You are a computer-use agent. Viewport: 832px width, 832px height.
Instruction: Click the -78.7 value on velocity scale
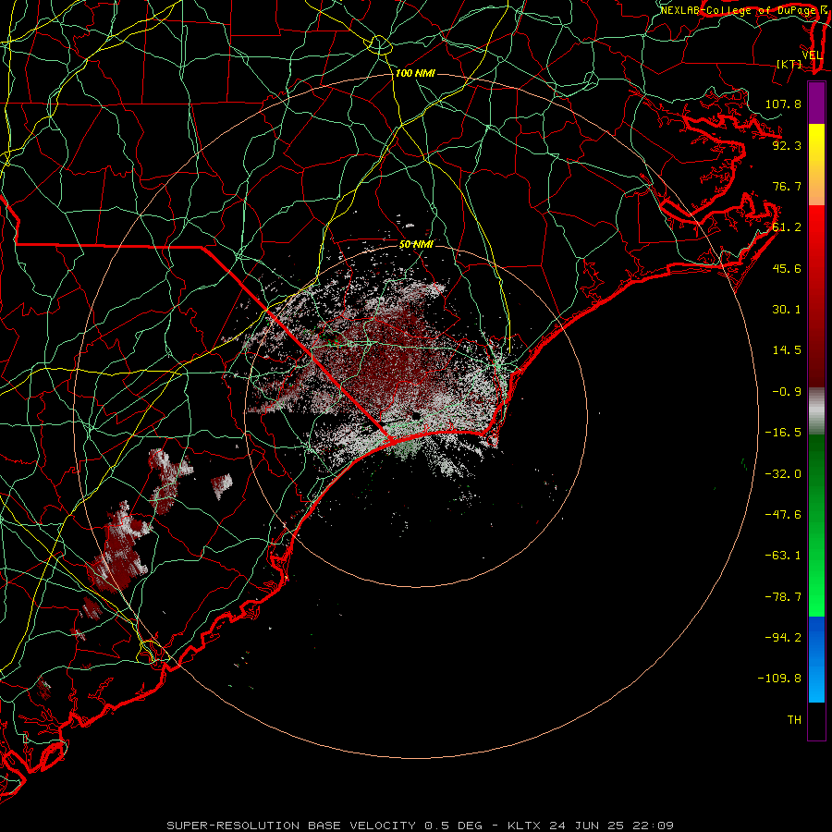coord(783,597)
